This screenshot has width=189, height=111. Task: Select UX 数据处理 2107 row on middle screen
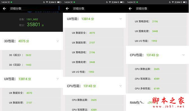point(95,43)
